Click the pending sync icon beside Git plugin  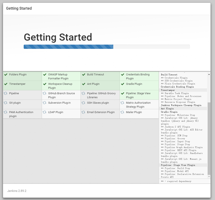pyautogui.click(x=6, y=103)
